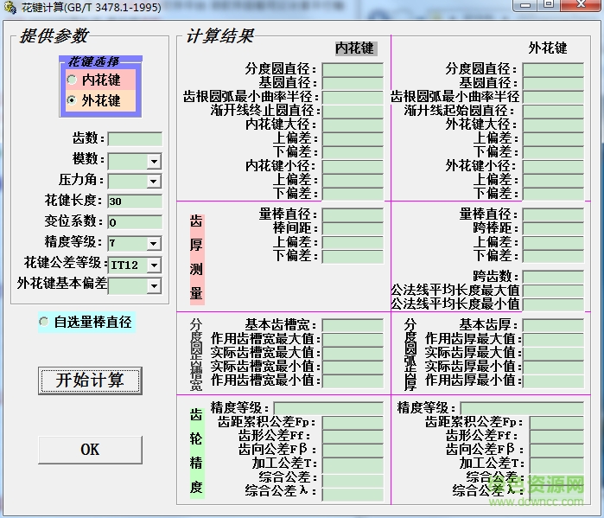Viewport: 604px width, 518px height.
Task: Click the 跨棒距 result field
Action: pos(553,228)
